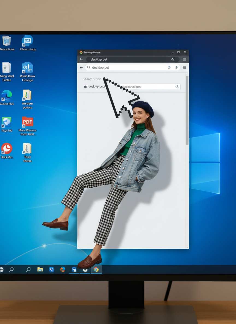Open File Explorer from the taskbar

click(x=40, y=270)
